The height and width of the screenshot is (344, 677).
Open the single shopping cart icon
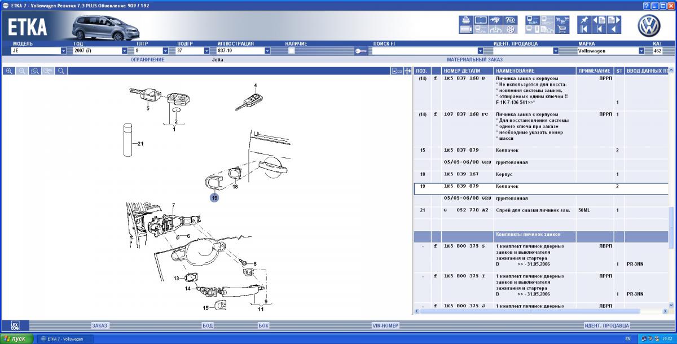tap(562, 29)
